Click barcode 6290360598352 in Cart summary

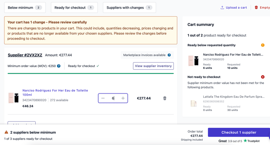click(x=213, y=102)
